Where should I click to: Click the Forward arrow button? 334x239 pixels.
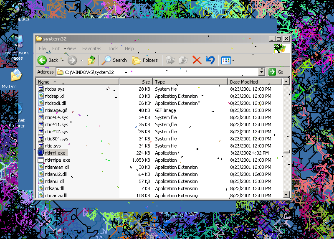pos(72,60)
